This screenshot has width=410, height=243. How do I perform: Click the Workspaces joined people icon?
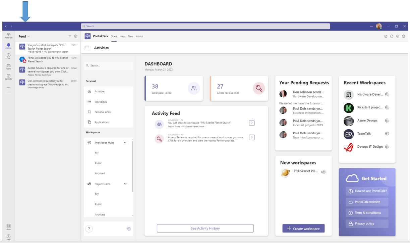click(194, 88)
